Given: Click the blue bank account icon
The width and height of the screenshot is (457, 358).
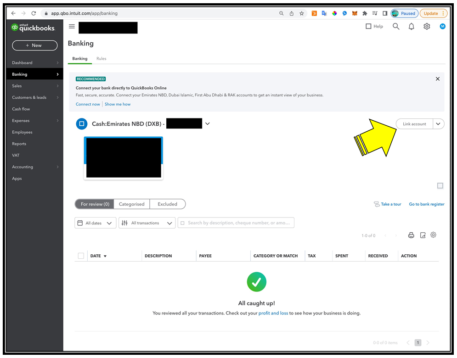Looking at the screenshot, I should 82,124.
